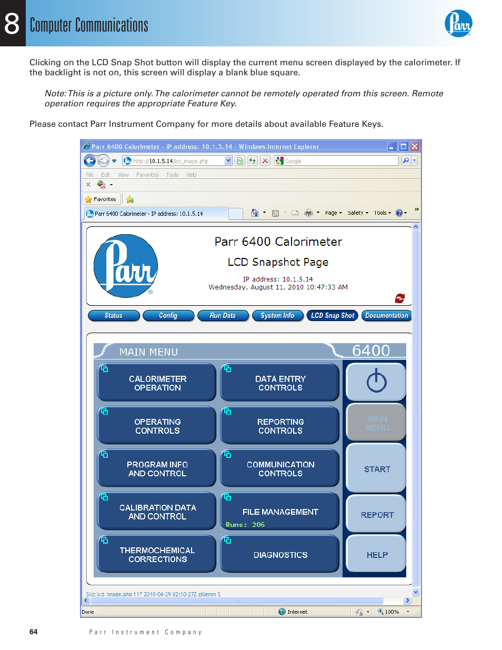Screen dimensions: 502x650
Task: Click the Parr logo on the web page
Action: point(126,266)
